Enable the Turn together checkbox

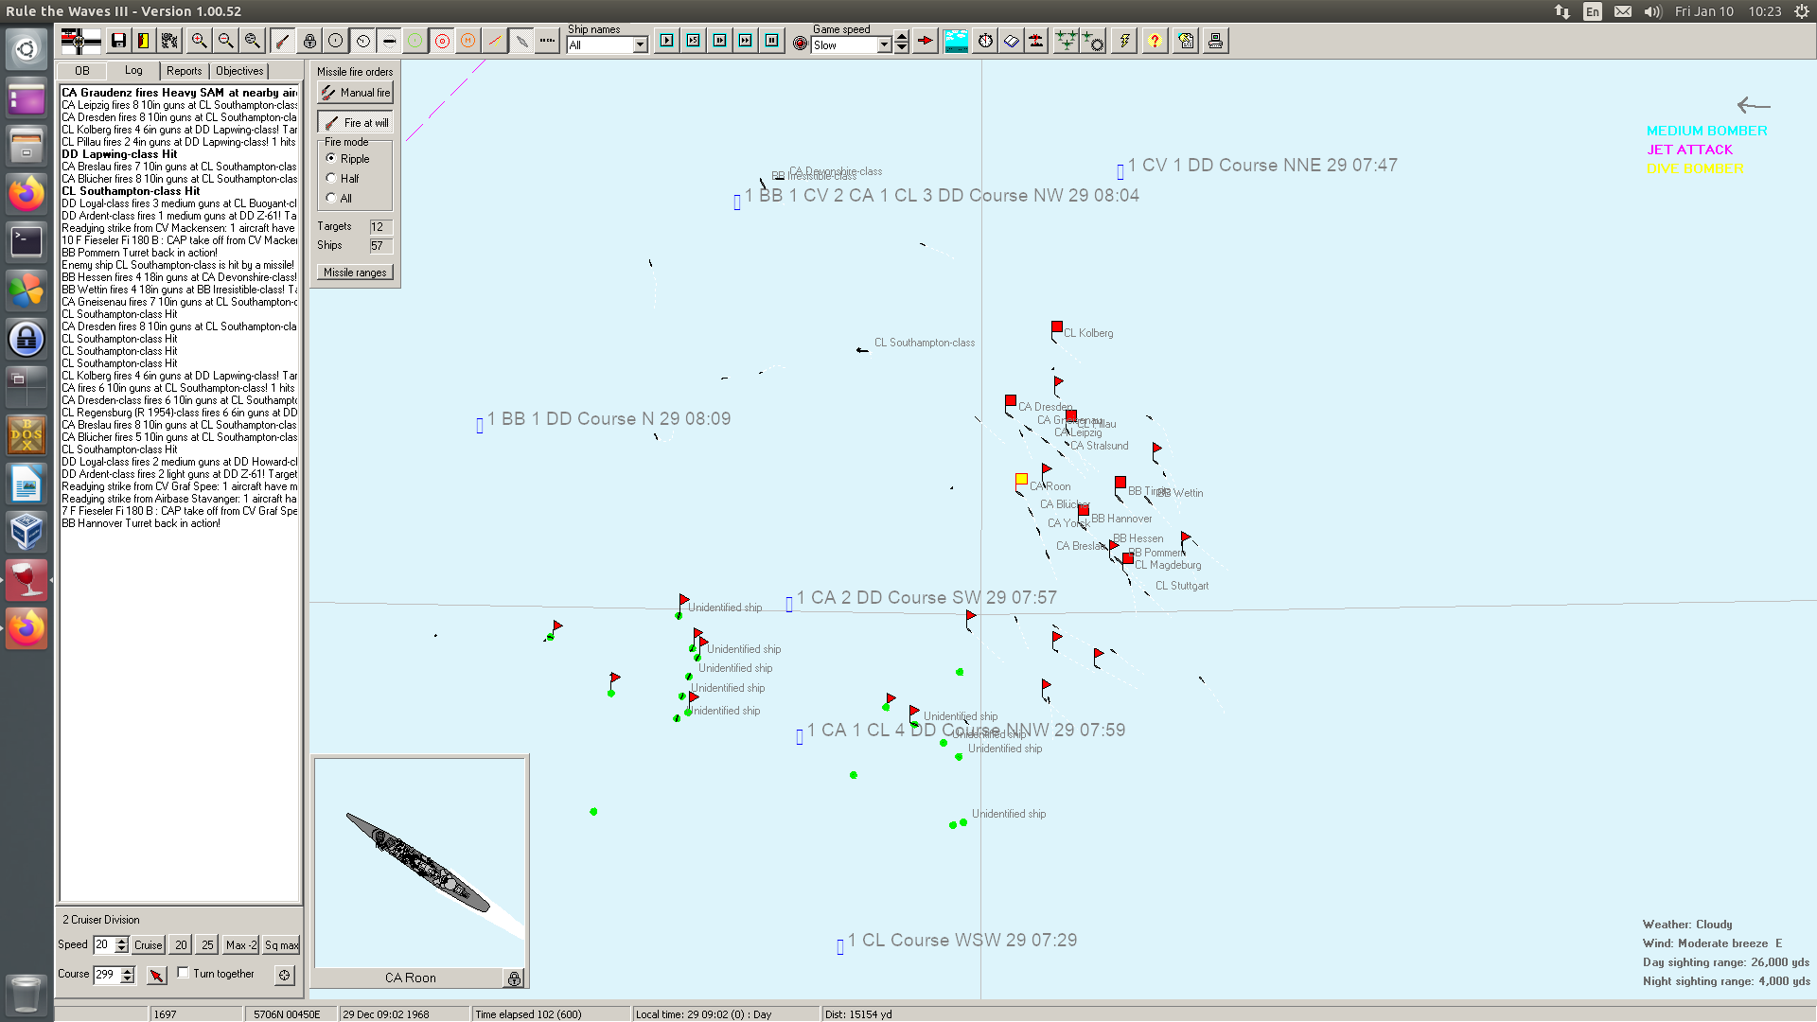point(184,973)
